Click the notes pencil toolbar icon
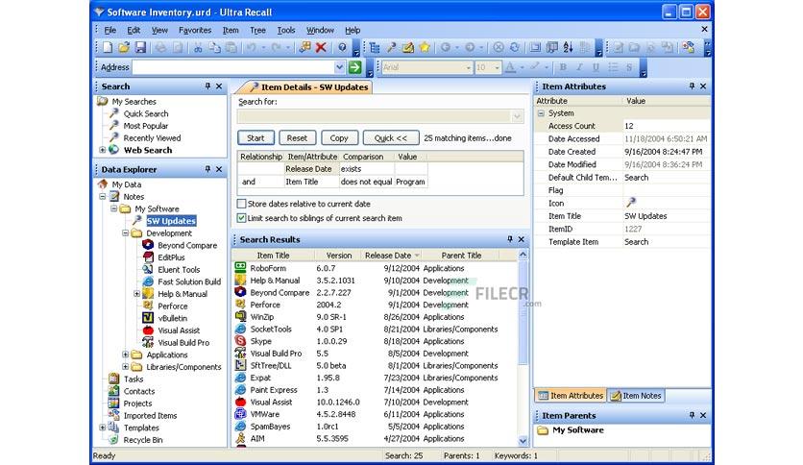 click(x=407, y=48)
